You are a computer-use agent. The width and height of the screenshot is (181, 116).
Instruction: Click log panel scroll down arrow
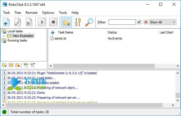tap(178, 100)
